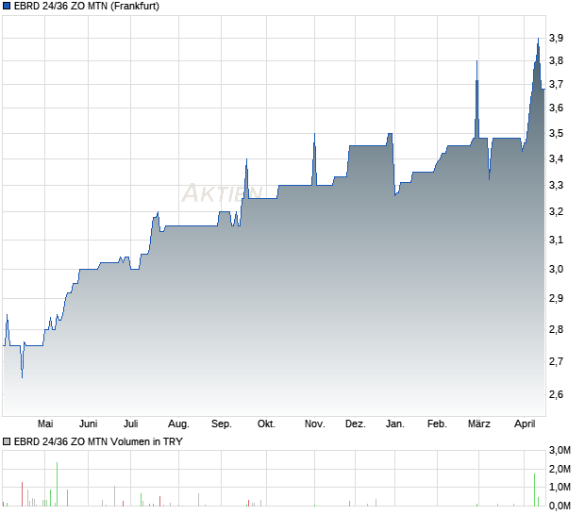Click the 3,0M volume axis label
Screen dimensions: 585x515
tap(560, 451)
